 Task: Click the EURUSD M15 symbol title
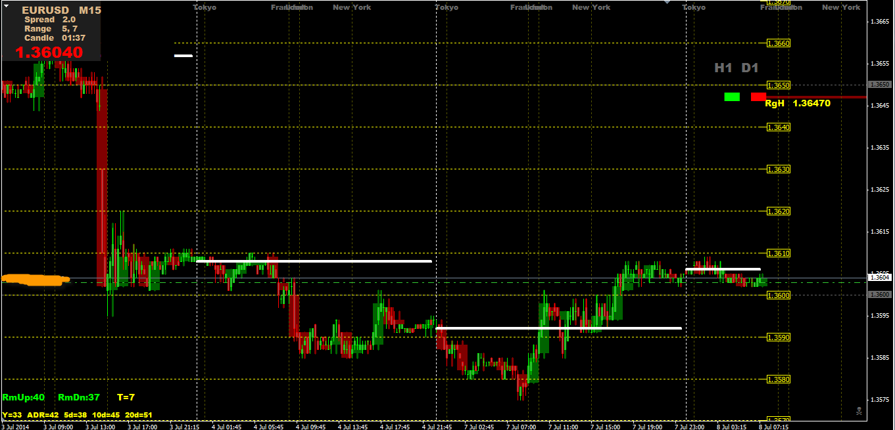tap(61, 11)
